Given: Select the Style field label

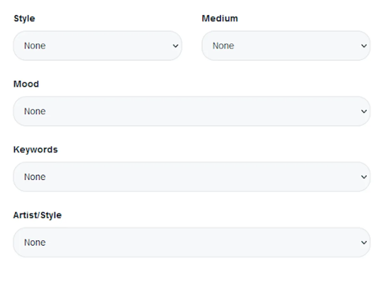Looking at the screenshot, I should (x=24, y=18).
